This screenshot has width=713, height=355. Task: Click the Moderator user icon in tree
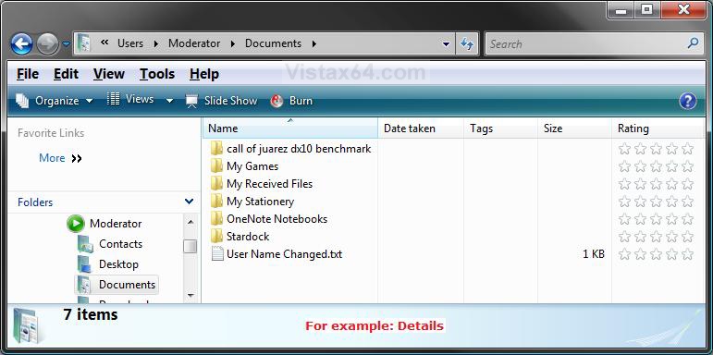pos(76,224)
